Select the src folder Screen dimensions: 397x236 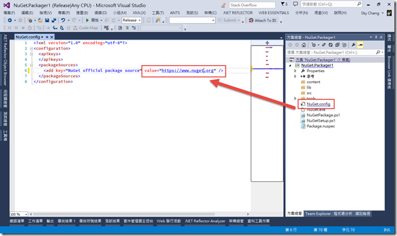pos(309,93)
